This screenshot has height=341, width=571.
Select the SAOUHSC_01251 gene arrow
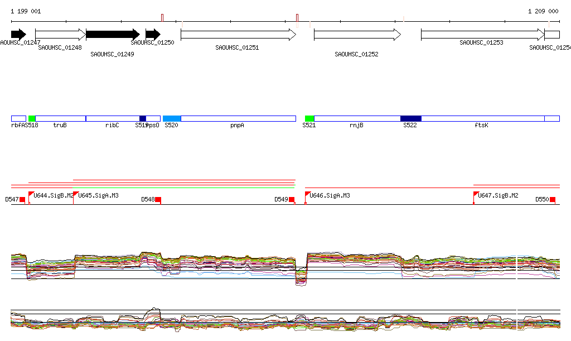click(239, 35)
